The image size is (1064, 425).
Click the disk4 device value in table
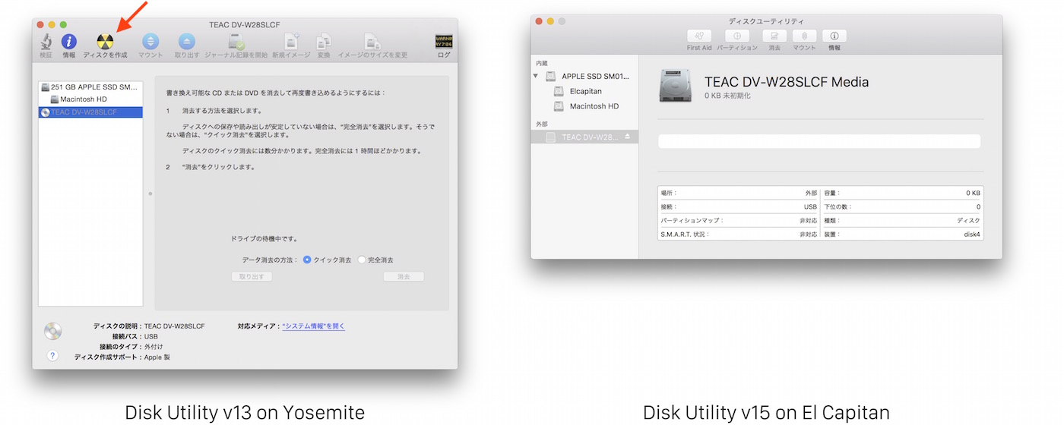point(972,235)
